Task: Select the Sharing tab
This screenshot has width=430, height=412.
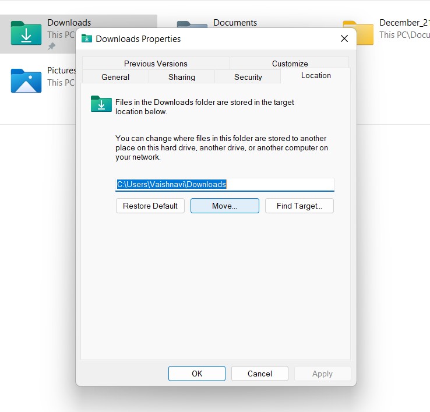Action: click(x=182, y=77)
